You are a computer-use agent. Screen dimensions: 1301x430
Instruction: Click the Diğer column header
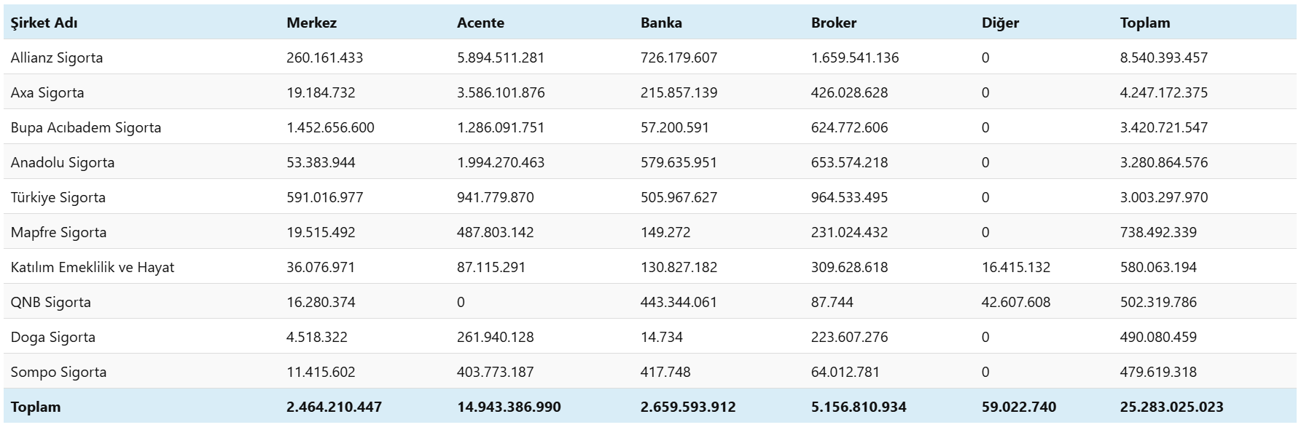click(1000, 23)
